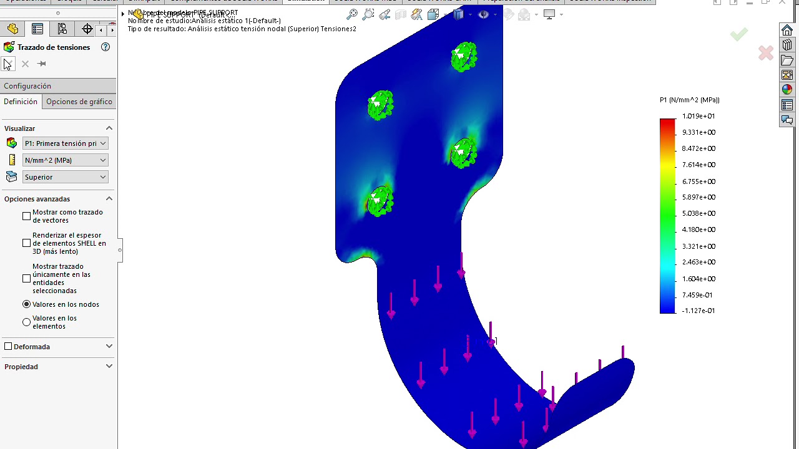The height and width of the screenshot is (449, 799).
Task: Open view settings monitor icon
Action: pyautogui.click(x=549, y=14)
